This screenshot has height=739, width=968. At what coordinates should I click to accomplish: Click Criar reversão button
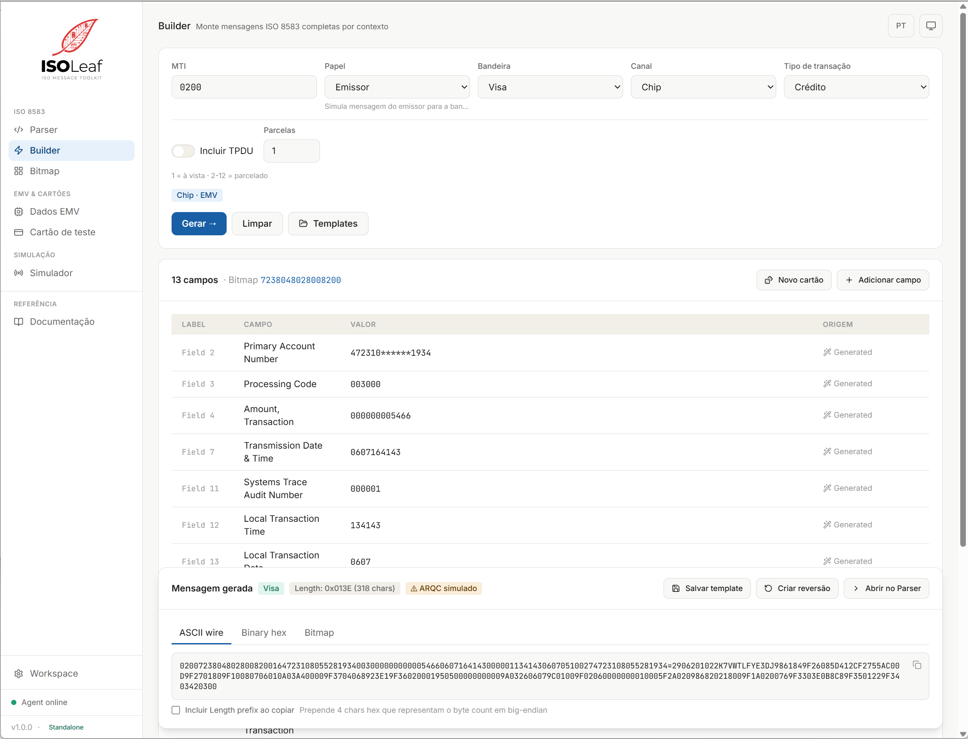tap(797, 588)
